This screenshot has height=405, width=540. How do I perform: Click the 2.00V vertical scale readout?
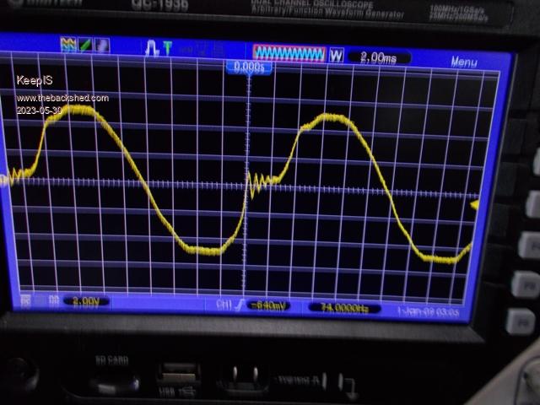click(x=84, y=301)
